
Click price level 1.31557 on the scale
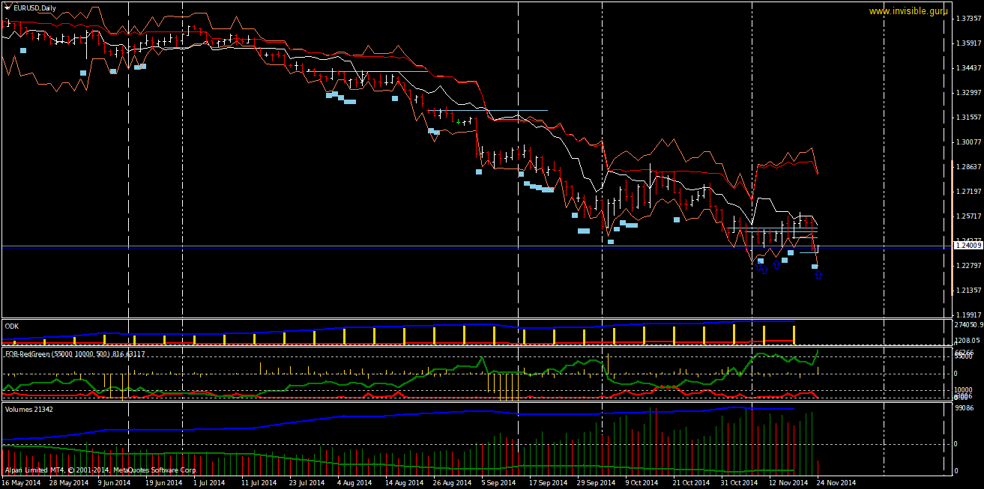[968, 118]
